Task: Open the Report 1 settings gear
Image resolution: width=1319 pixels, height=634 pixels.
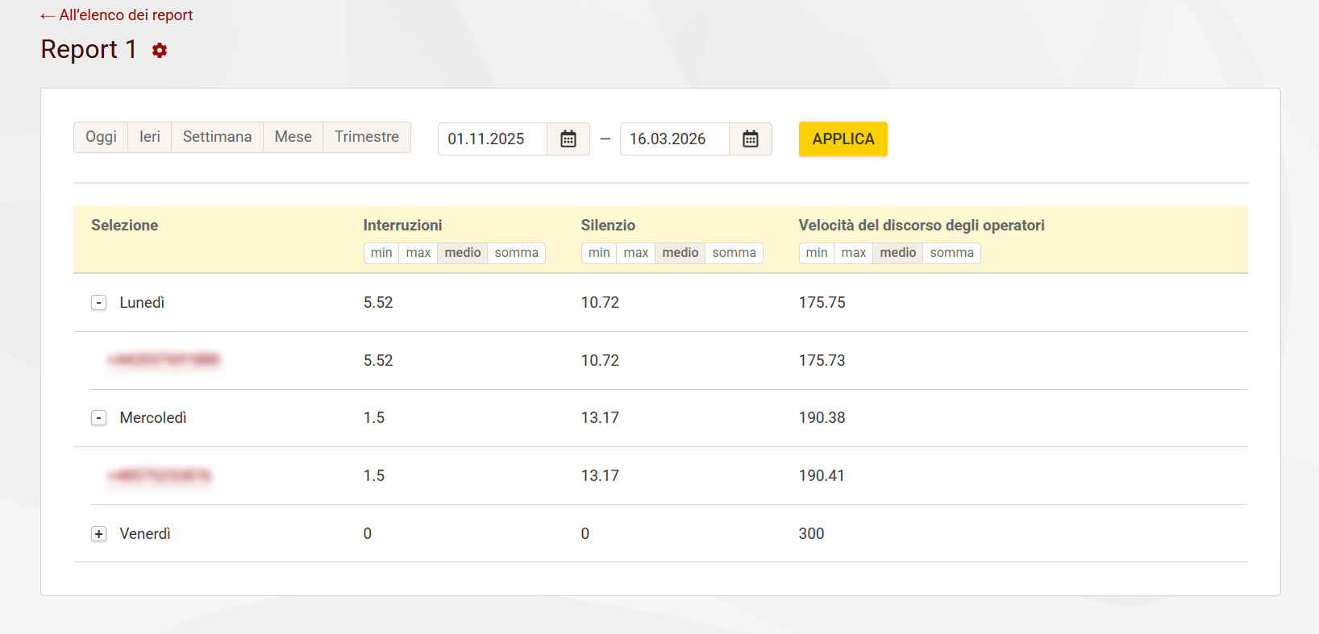Action: 160,51
